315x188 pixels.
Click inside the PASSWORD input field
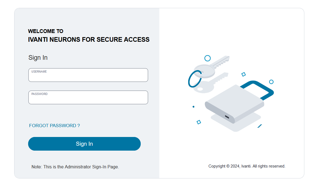pyautogui.click(x=88, y=99)
